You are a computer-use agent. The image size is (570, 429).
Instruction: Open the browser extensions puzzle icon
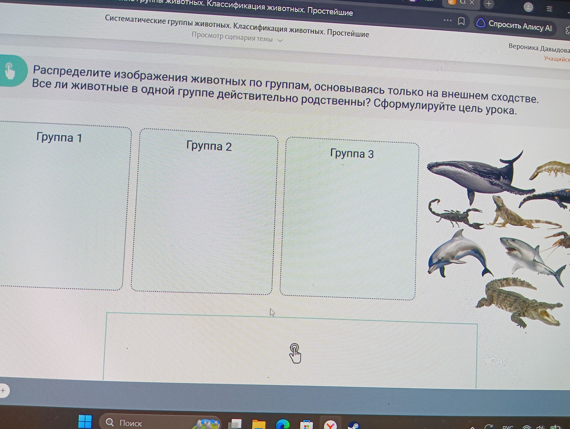[567, 30]
